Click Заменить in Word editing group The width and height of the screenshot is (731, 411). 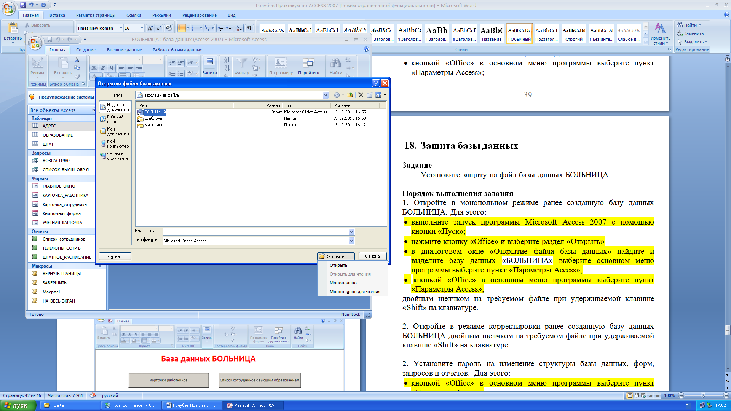(x=690, y=33)
